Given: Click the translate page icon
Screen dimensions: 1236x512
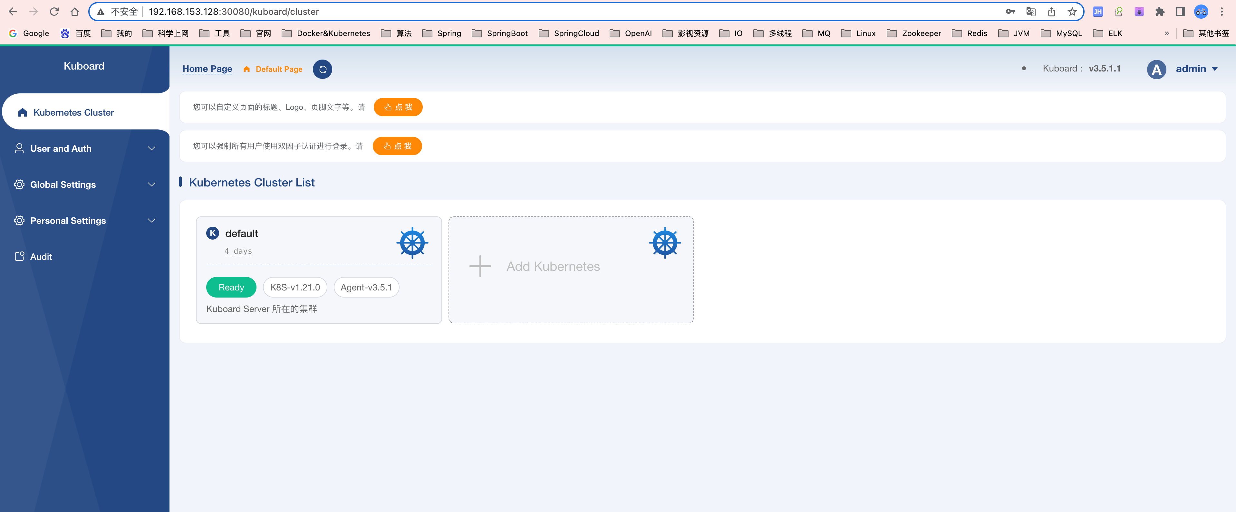Looking at the screenshot, I should [1031, 12].
